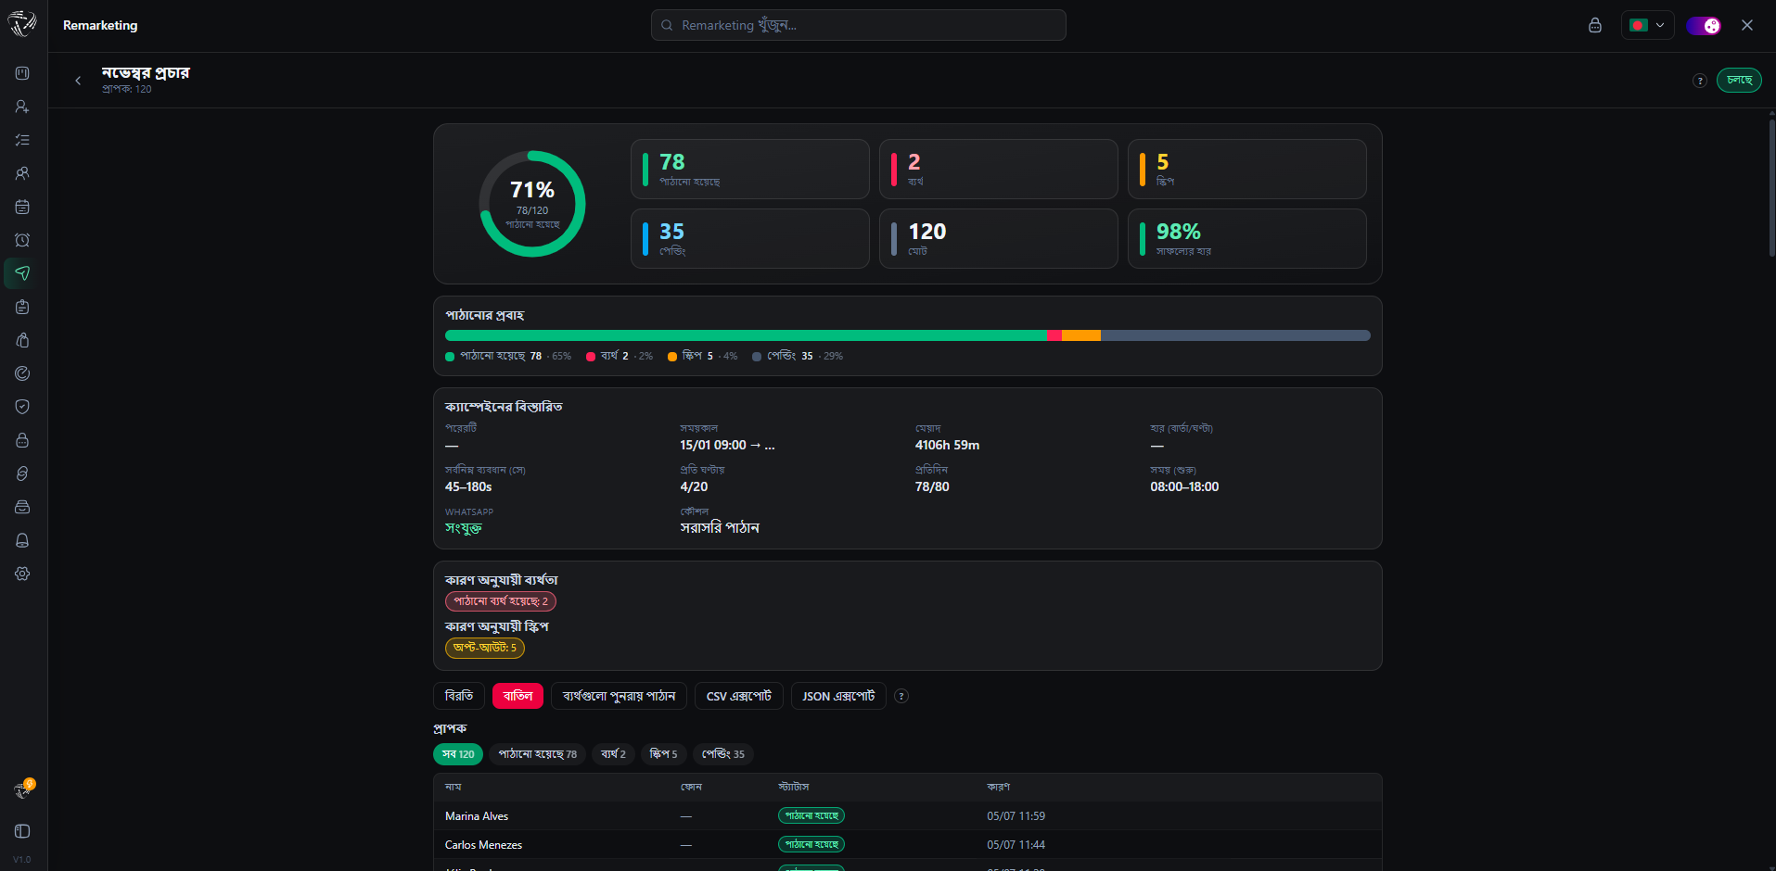
Task: Filter recipients by পেন্ডিং 35 tab
Action: pos(723,754)
